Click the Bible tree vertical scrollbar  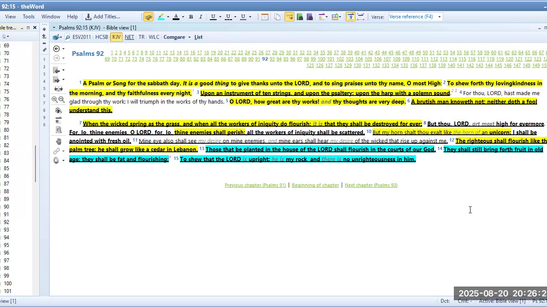pos(36,164)
